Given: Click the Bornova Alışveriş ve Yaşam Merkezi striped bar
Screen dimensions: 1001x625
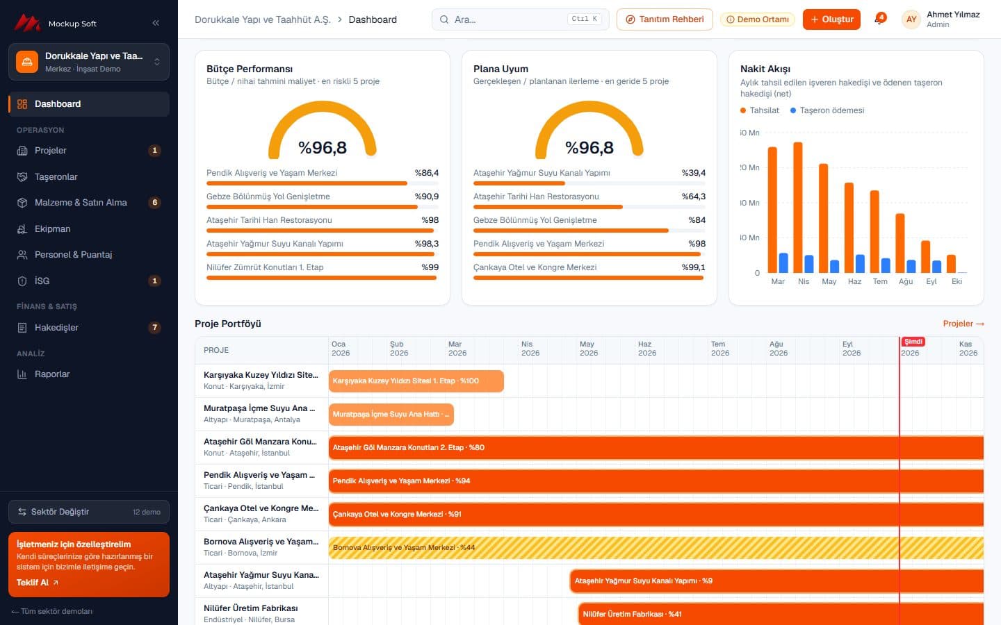Looking at the screenshot, I should click(656, 548).
